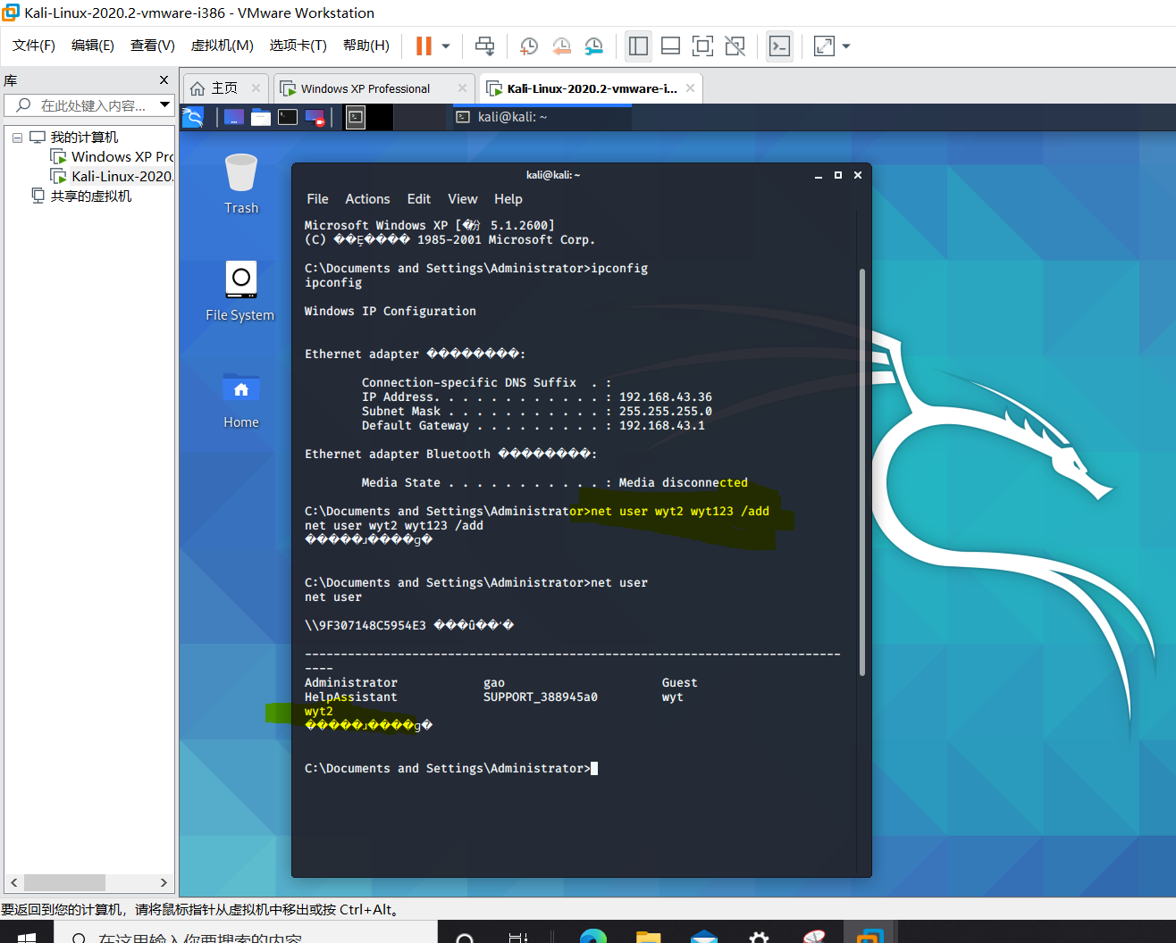Maximize the kali@kali terminal window
Viewport: 1176px width, 943px height.
pyautogui.click(x=838, y=175)
